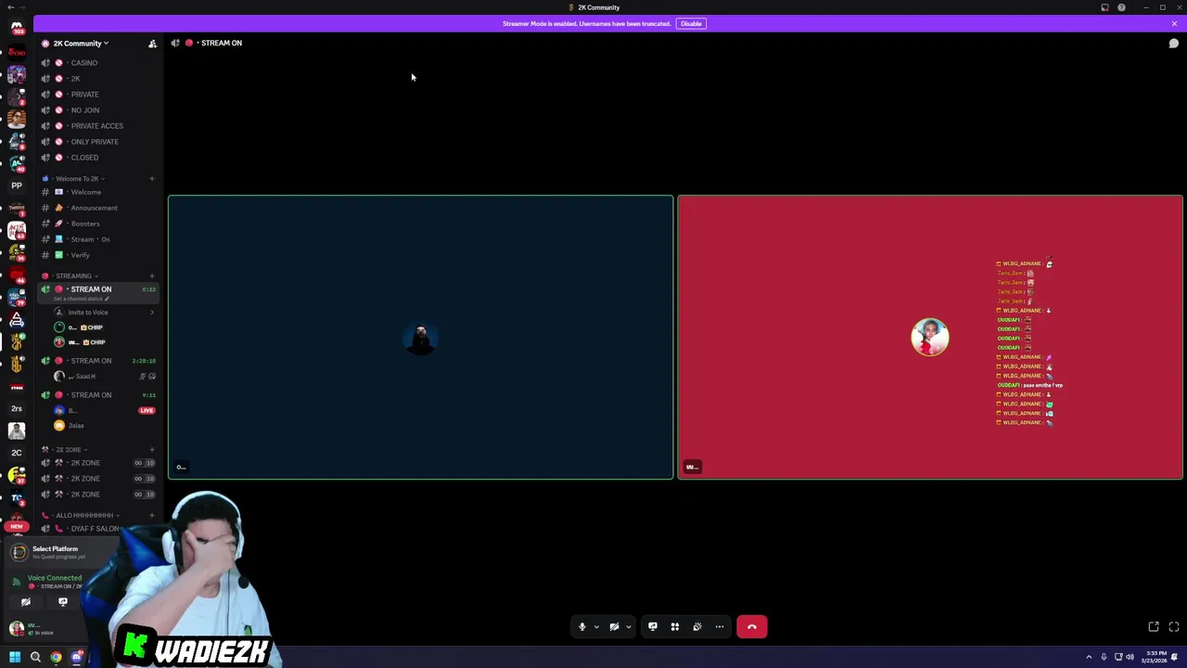Share screen from voice connected panel
The image size is (1187, 668).
point(63,602)
